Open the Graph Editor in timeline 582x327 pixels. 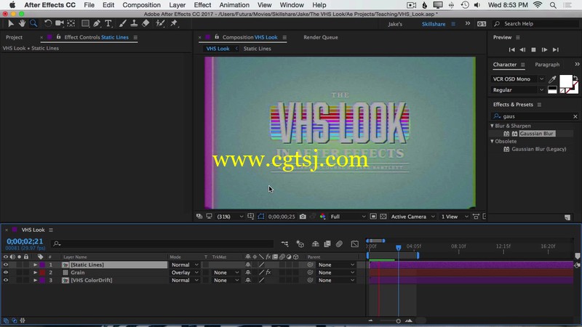tap(355, 244)
